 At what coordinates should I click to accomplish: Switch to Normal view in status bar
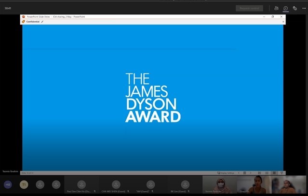pos(259,173)
